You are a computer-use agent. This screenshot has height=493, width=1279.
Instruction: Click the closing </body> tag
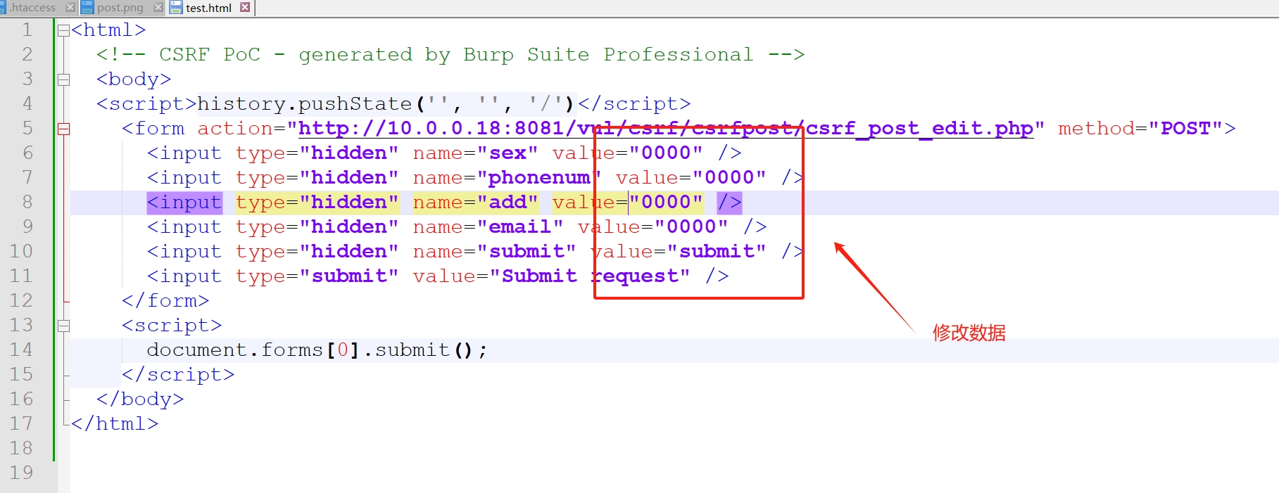[x=140, y=399]
